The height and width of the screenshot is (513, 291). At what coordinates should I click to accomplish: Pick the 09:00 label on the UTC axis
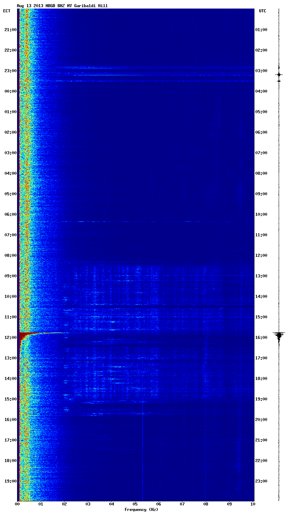(261, 194)
